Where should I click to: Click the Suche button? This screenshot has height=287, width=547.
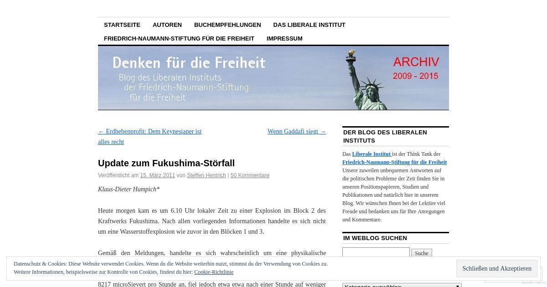(422, 253)
